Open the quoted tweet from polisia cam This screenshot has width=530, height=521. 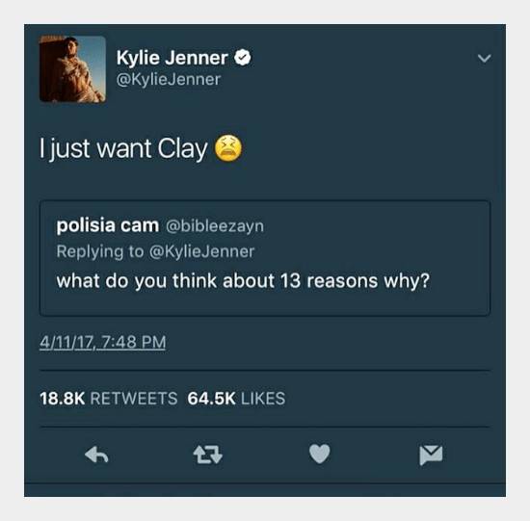(265, 258)
